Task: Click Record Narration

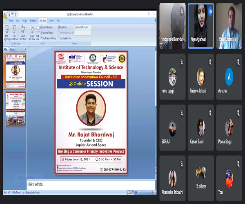Action: point(47,27)
